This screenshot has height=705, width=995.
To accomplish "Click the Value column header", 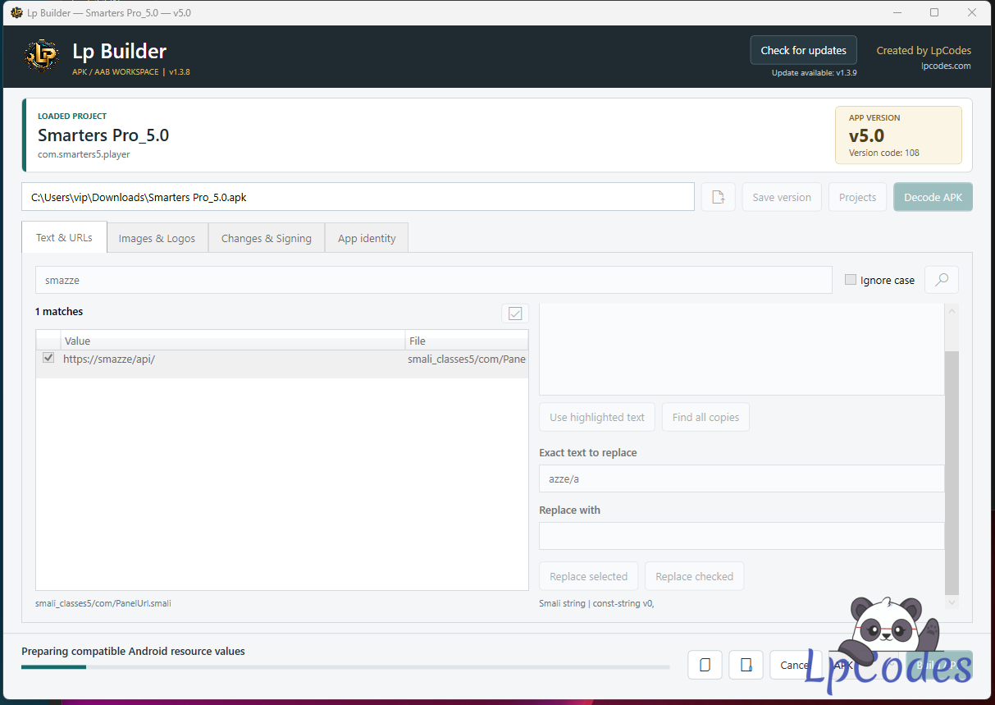I will 233,341.
